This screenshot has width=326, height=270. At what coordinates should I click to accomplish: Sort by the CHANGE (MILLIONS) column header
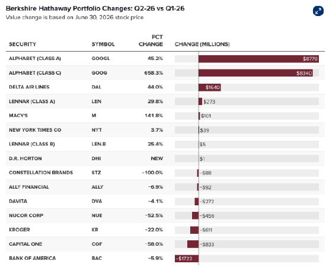coord(202,44)
